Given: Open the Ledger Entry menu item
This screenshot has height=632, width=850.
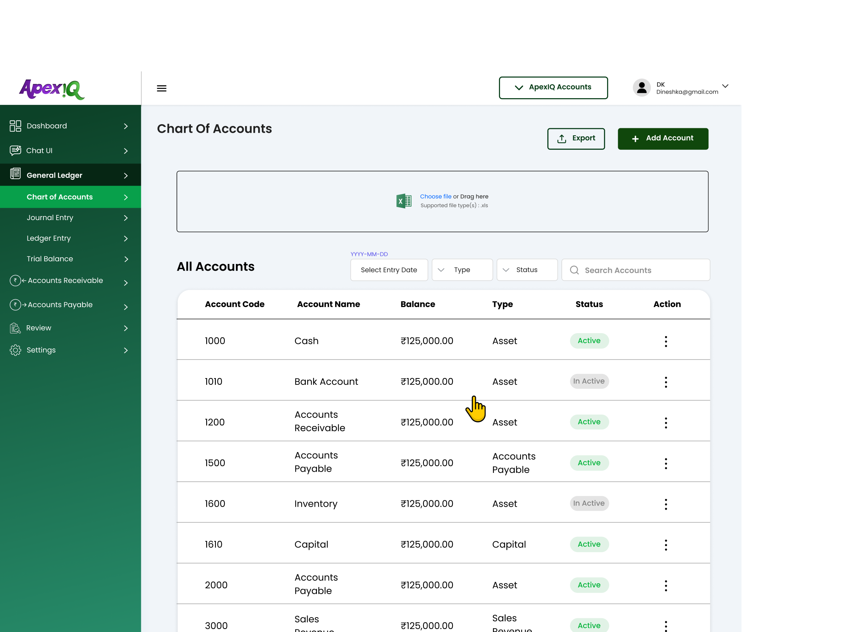Looking at the screenshot, I should 49,238.
